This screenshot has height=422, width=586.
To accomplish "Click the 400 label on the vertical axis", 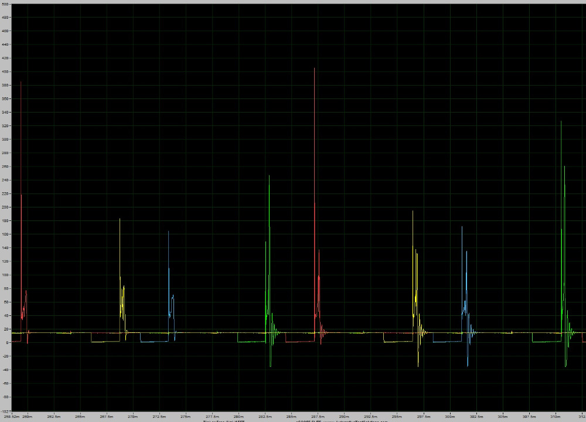I will click(x=5, y=72).
